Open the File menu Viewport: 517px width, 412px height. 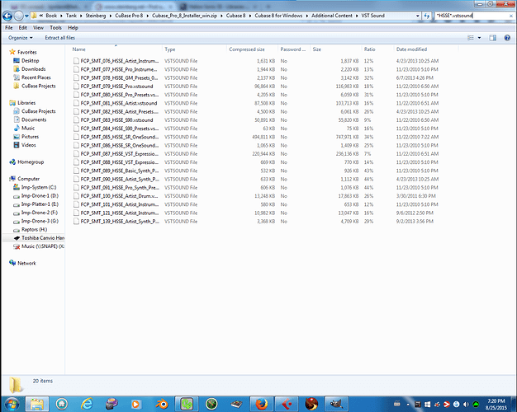pyautogui.click(x=9, y=28)
